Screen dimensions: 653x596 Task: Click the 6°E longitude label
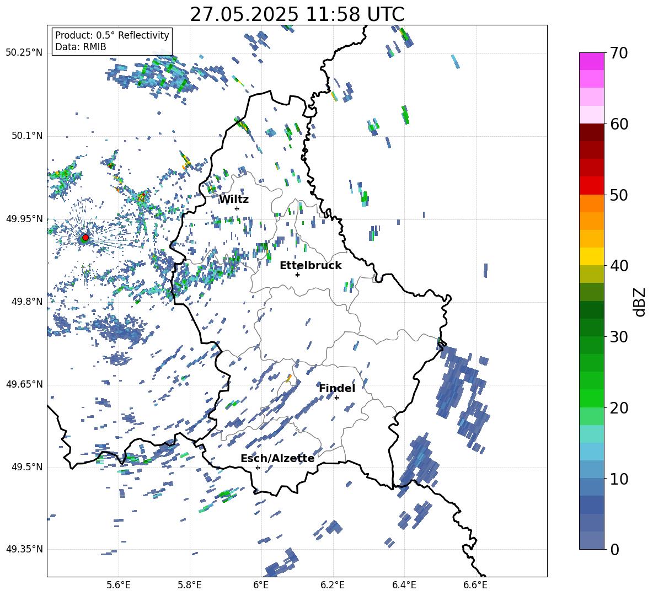(x=261, y=585)
